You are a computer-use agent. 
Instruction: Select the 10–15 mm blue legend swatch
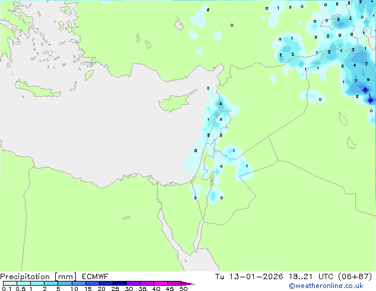79,283
